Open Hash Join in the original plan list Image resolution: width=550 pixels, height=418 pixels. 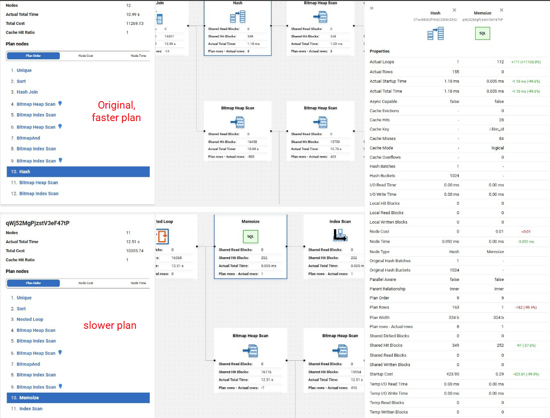(27, 92)
